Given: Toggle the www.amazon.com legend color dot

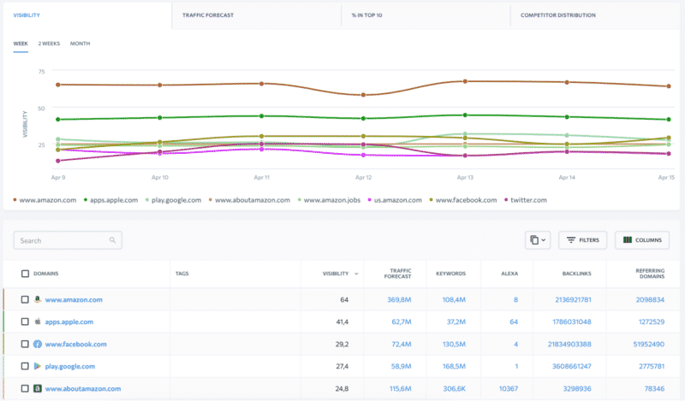Looking at the screenshot, I should (15, 200).
